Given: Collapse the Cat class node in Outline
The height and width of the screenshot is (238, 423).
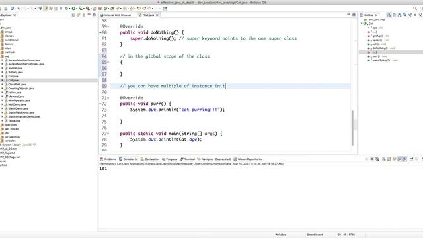Looking at the screenshot, I should pos(362,24).
